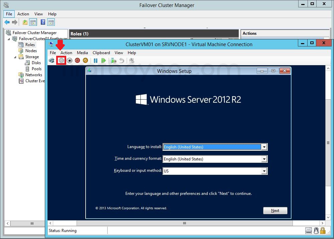Reset the VM using the green play icon
The height and width of the screenshot is (239, 334).
(x=104, y=61)
